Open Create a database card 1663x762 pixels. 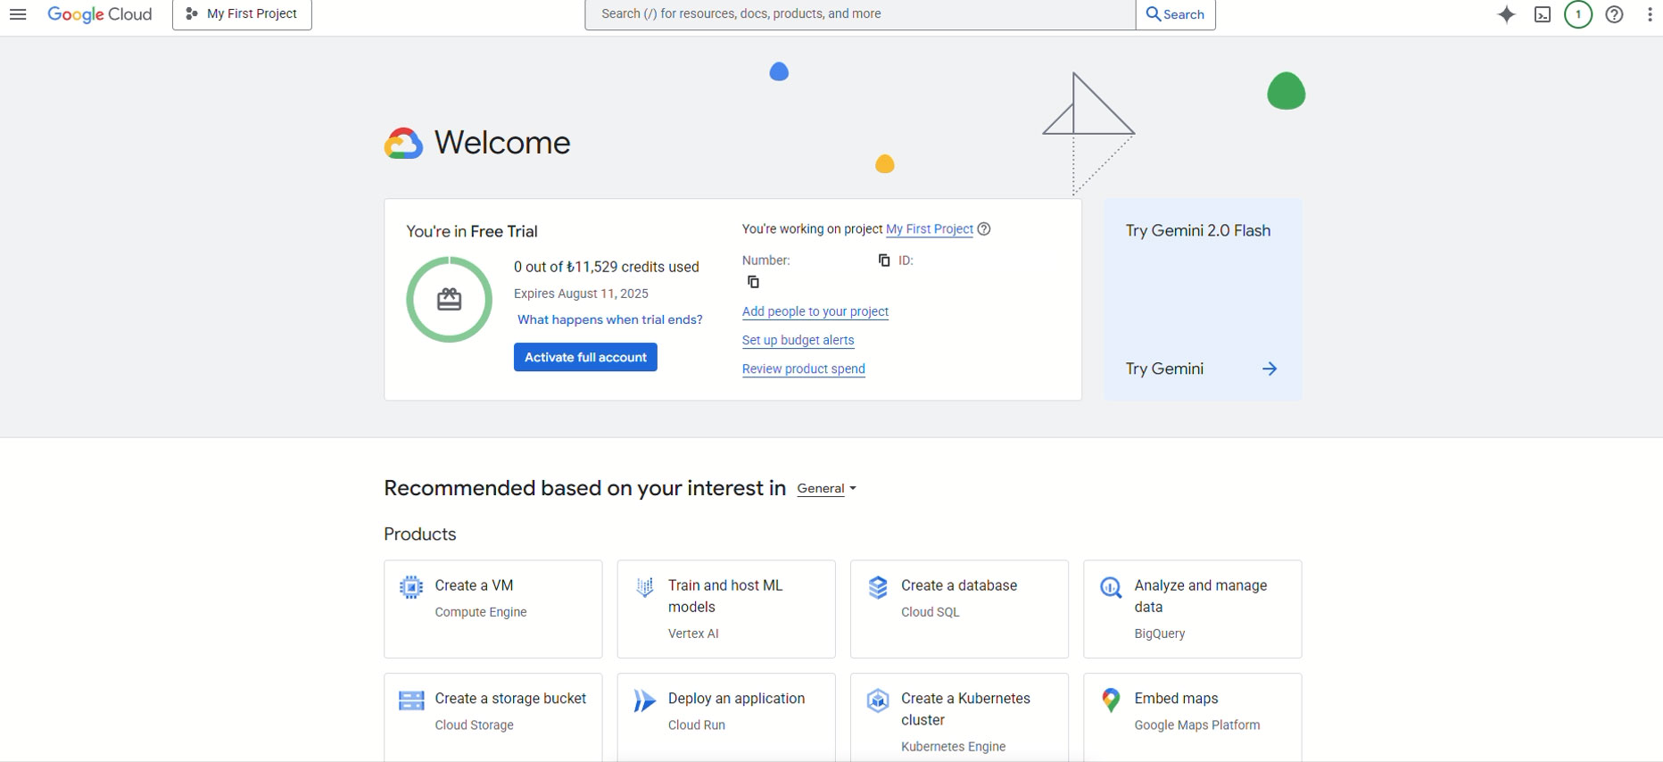tap(959, 609)
